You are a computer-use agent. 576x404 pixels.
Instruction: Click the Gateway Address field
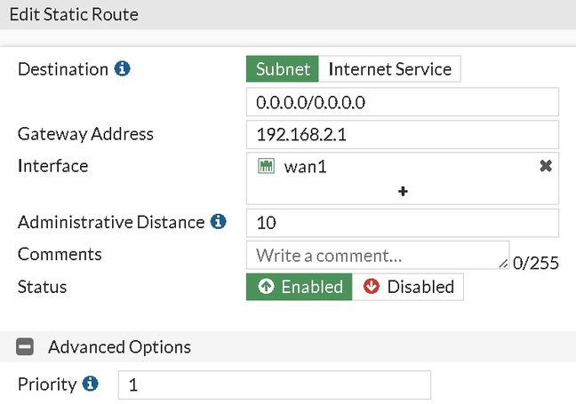tap(402, 134)
